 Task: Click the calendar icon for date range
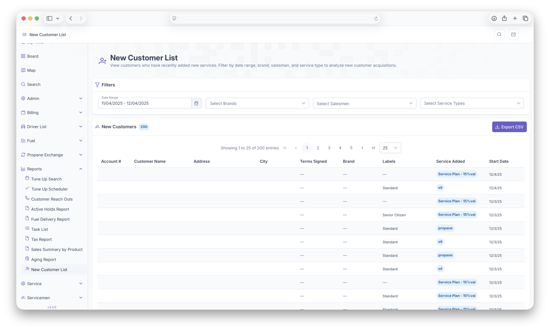pyautogui.click(x=196, y=103)
